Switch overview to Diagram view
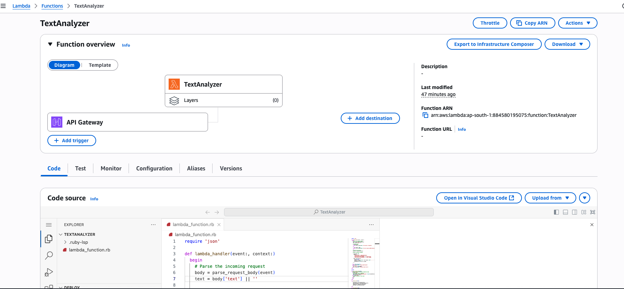This screenshot has height=289, width=624. [64, 65]
